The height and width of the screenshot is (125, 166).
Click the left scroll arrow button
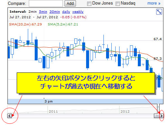point(9,116)
